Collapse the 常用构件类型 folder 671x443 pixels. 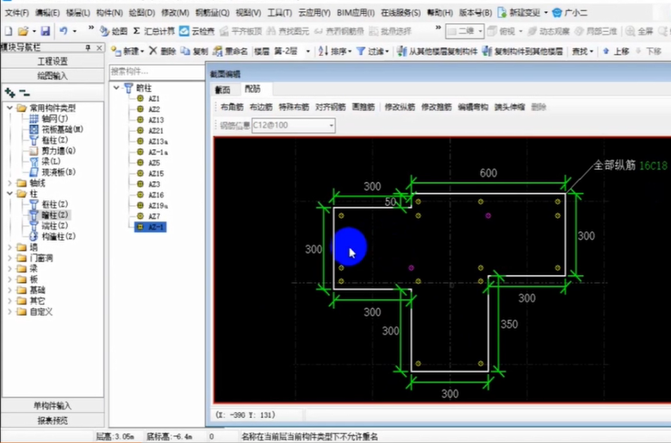[9, 108]
